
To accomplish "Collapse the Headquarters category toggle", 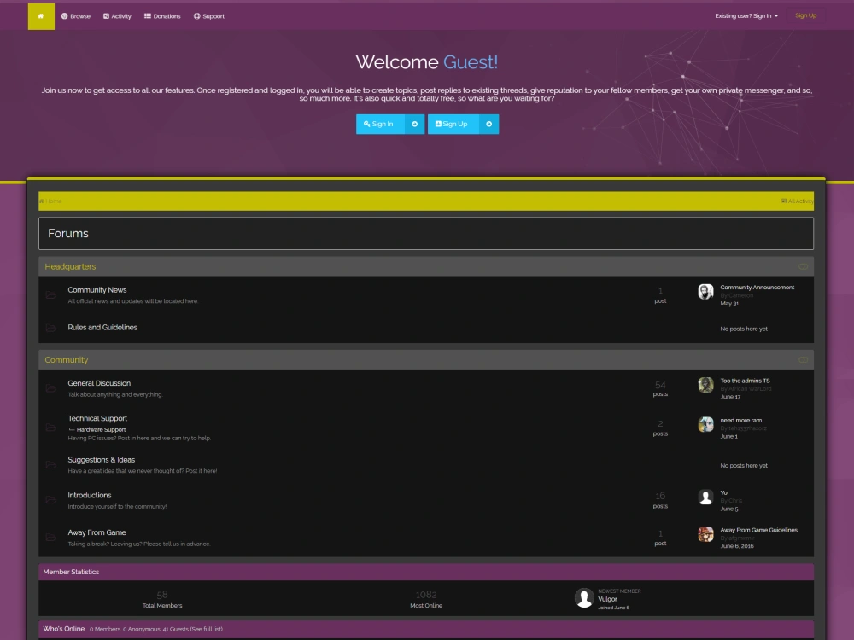I will (803, 266).
